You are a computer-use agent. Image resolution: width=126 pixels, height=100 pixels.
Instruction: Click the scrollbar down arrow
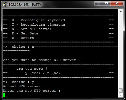[121, 95]
